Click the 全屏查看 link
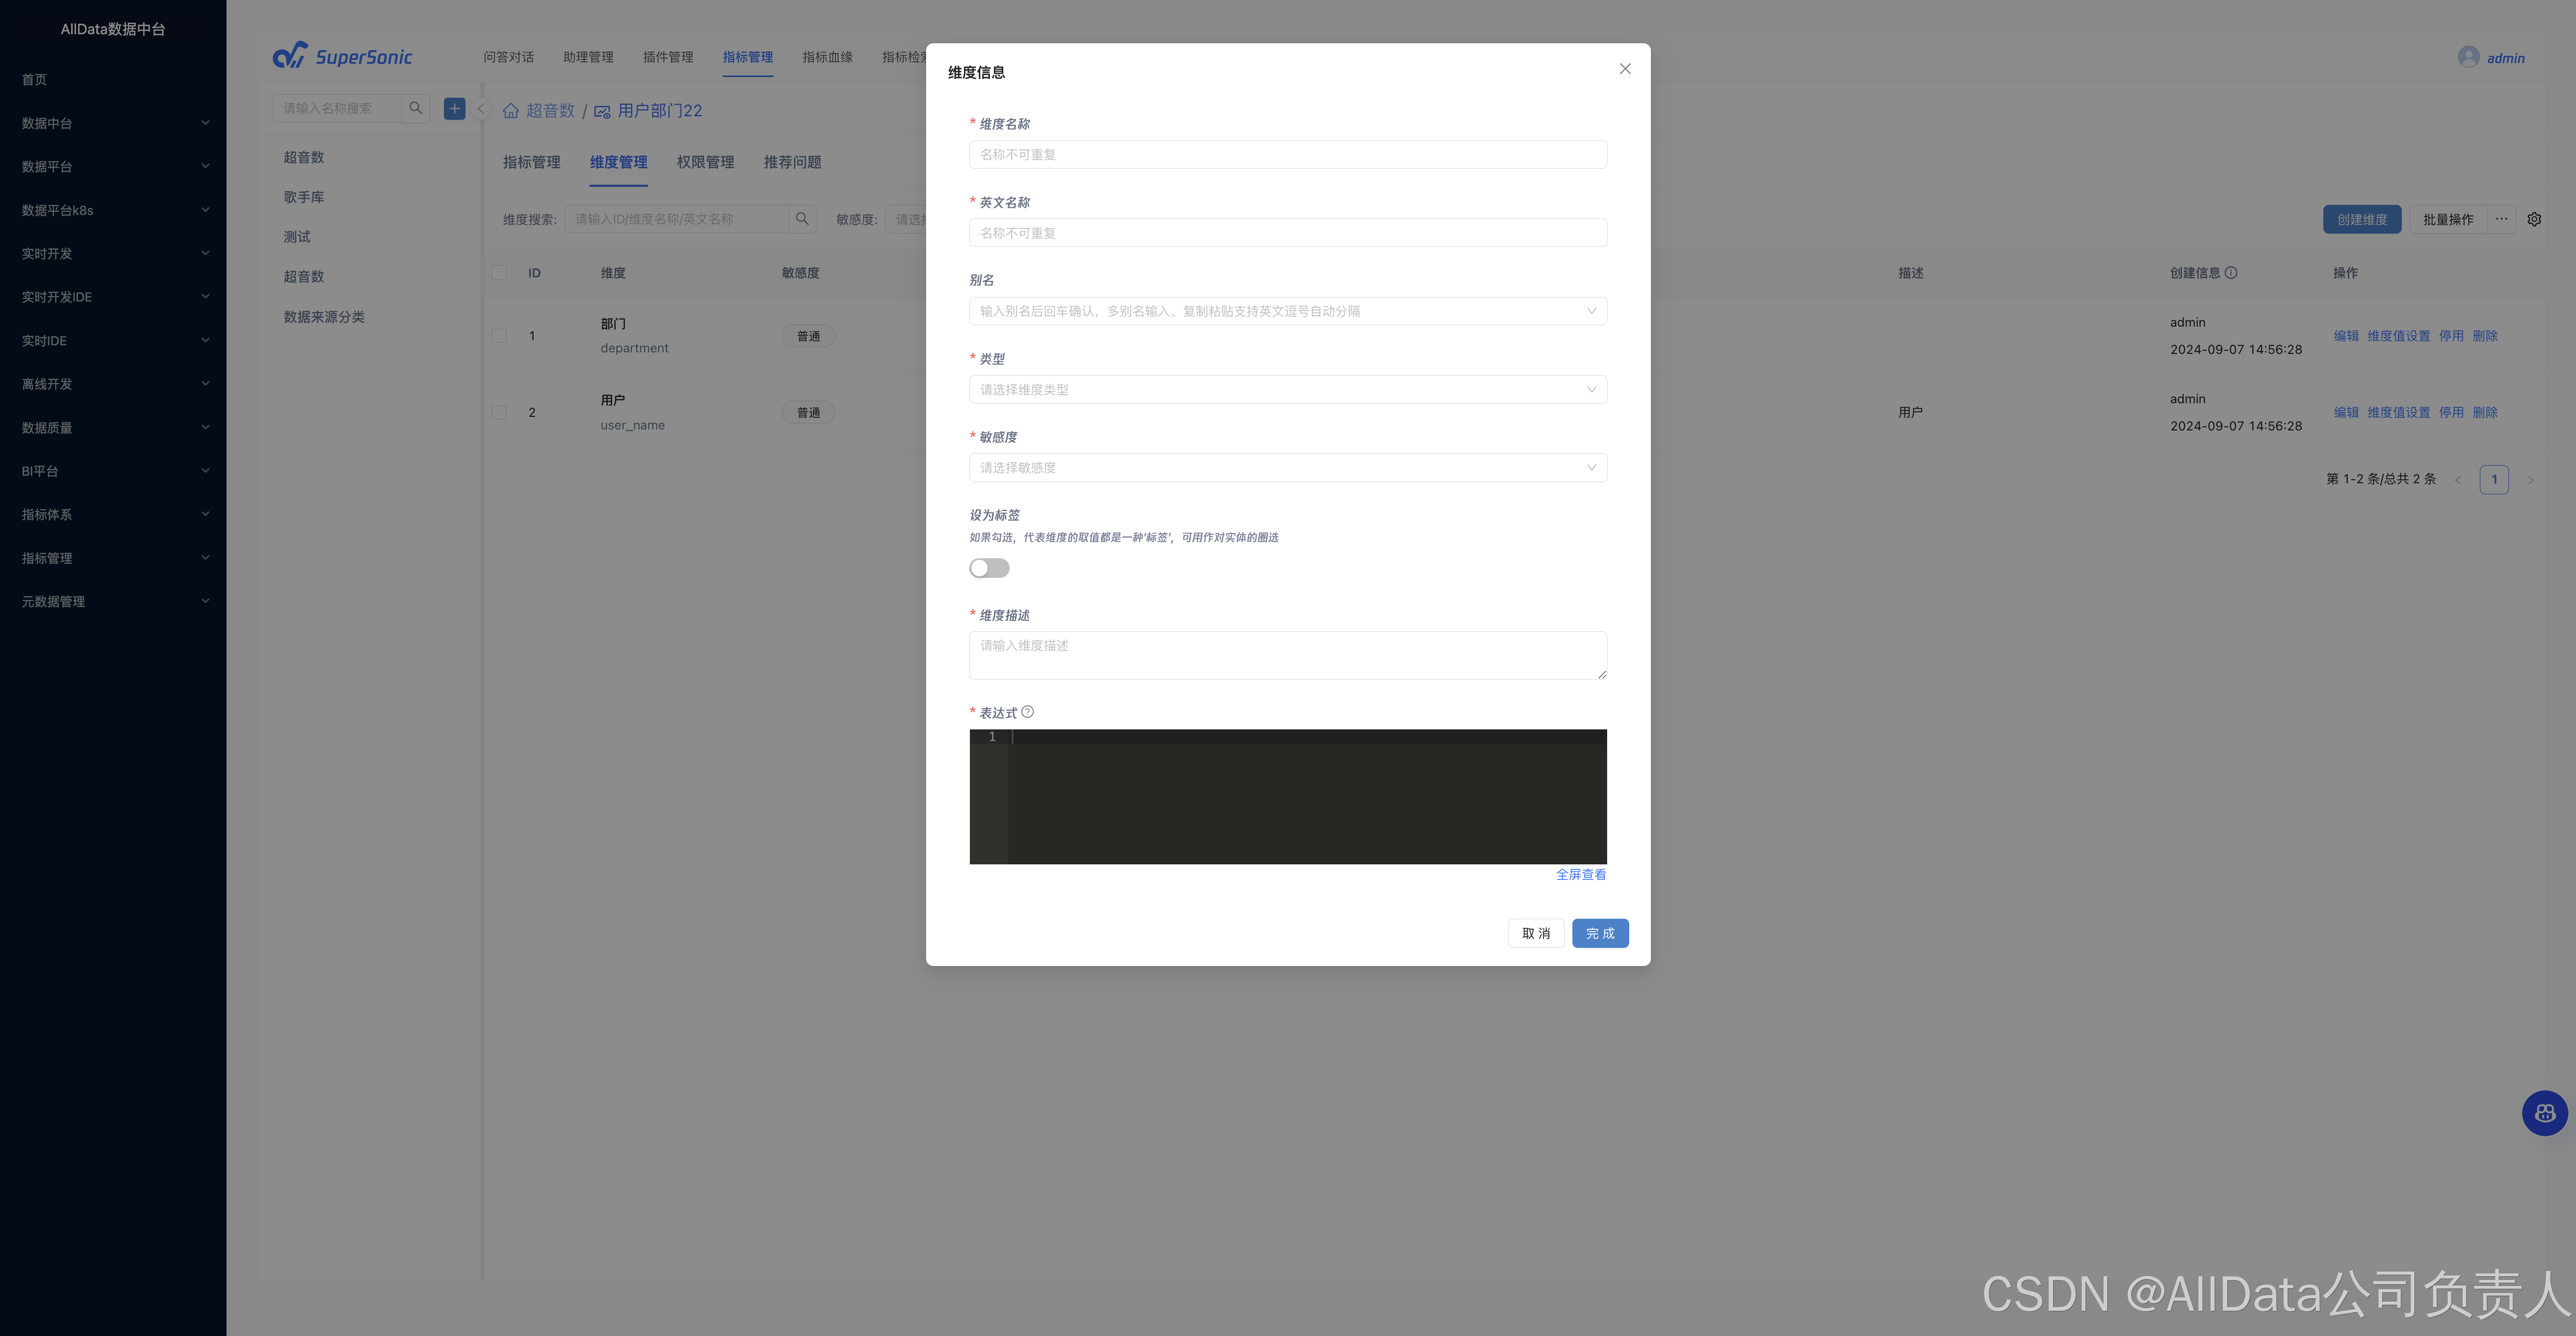This screenshot has height=1336, width=2576. pos(1580,874)
